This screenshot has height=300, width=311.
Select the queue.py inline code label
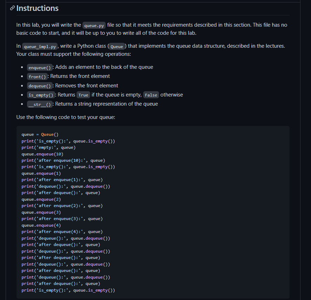pyautogui.click(x=94, y=25)
